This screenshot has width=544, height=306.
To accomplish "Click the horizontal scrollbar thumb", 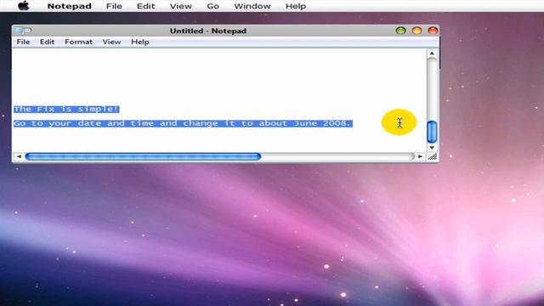I will (143, 156).
